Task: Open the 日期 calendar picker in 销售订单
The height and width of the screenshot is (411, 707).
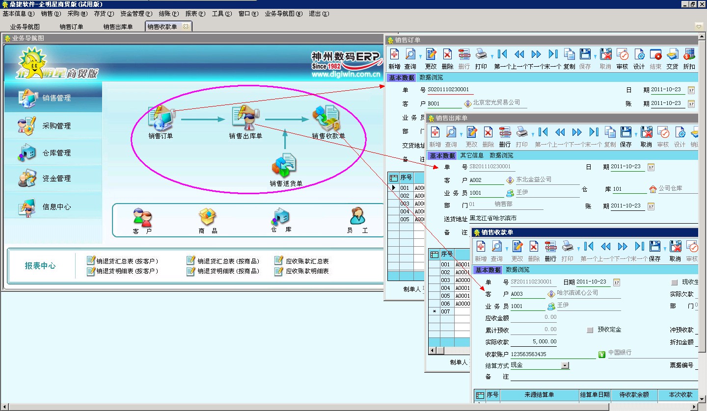Action: pos(691,90)
